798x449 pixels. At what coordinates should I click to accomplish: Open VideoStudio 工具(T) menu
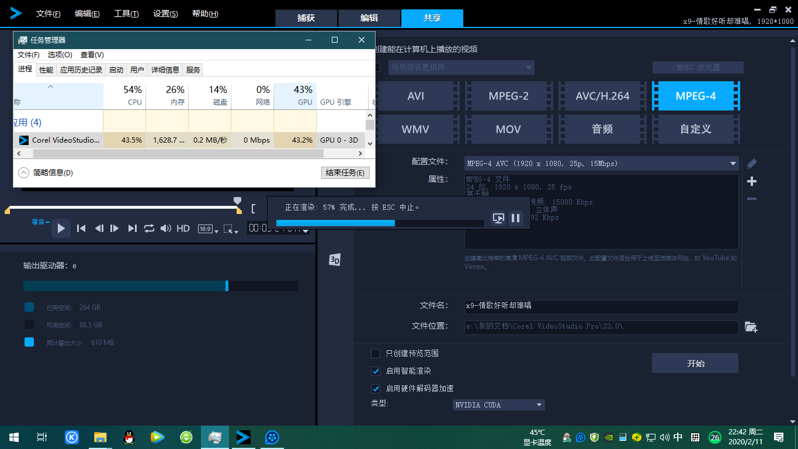(x=126, y=14)
